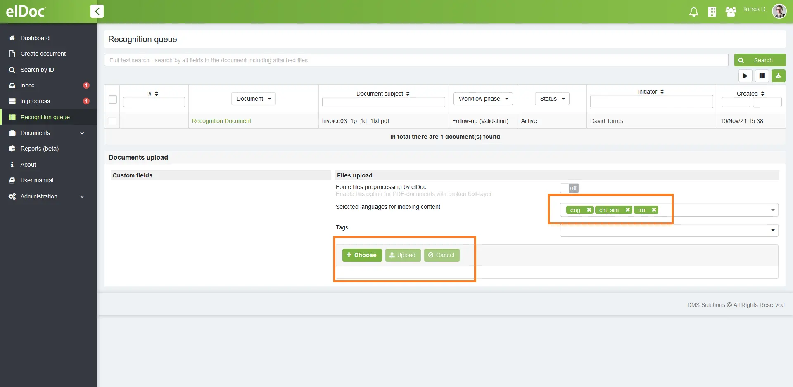Click the pause icon above the table
The image size is (793, 387).
point(762,76)
